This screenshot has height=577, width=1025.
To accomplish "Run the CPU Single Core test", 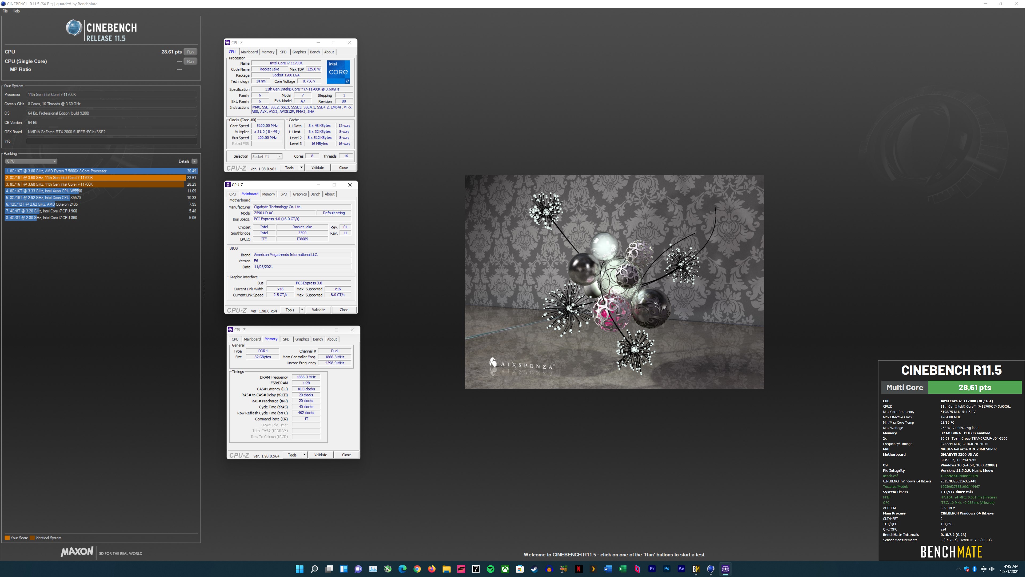I will pos(191,61).
